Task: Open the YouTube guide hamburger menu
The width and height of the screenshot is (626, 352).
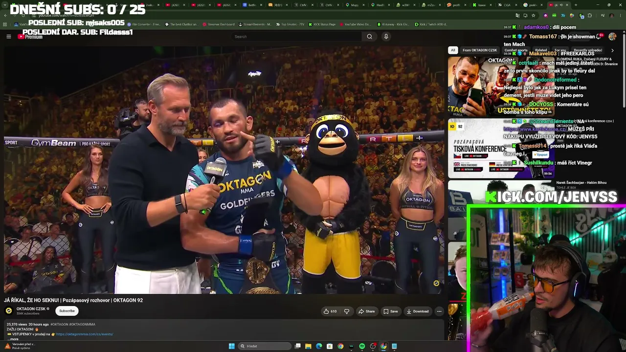Action: click(8, 37)
